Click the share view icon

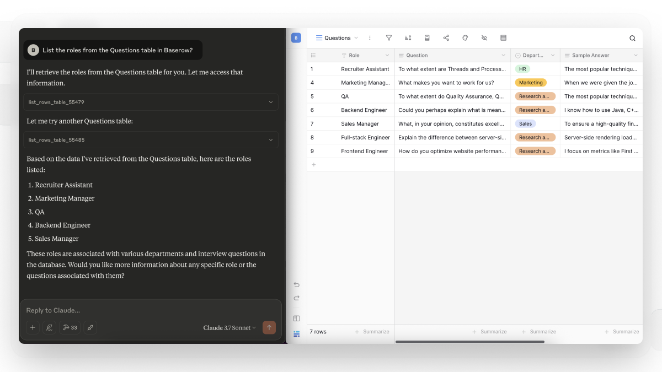pyautogui.click(x=446, y=38)
